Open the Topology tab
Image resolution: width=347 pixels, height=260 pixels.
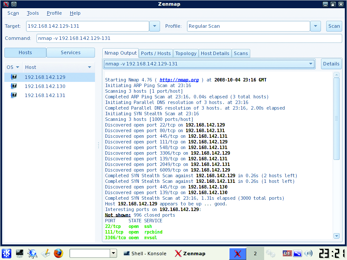coord(186,53)
